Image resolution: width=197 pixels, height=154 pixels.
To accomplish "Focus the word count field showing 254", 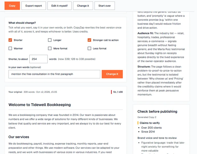I will click(38, 59).
